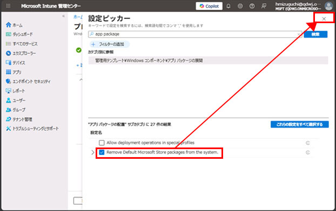The image size is (336, 211).
Task: Open the notifications bell
Action: click(229, 6)
